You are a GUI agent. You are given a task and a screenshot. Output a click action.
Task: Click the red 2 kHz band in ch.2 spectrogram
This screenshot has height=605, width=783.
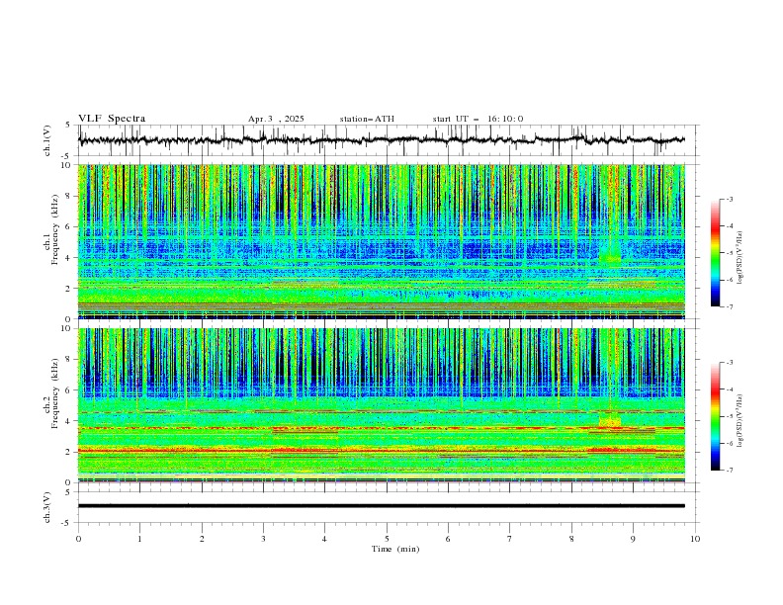coord(381,451)
